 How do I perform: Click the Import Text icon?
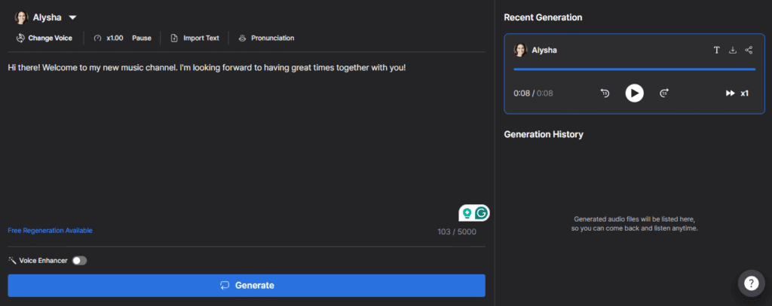point(174,38)
